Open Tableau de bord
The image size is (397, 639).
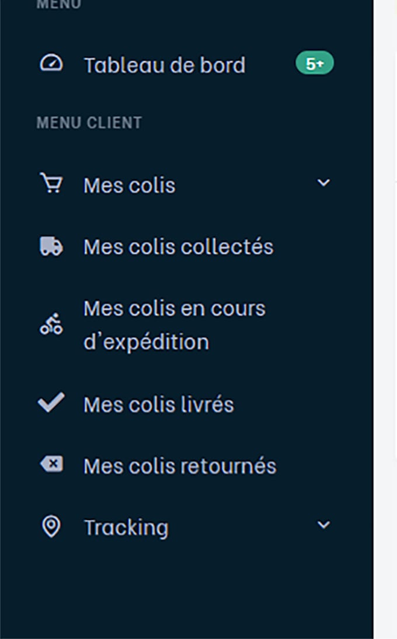point(165,65)
